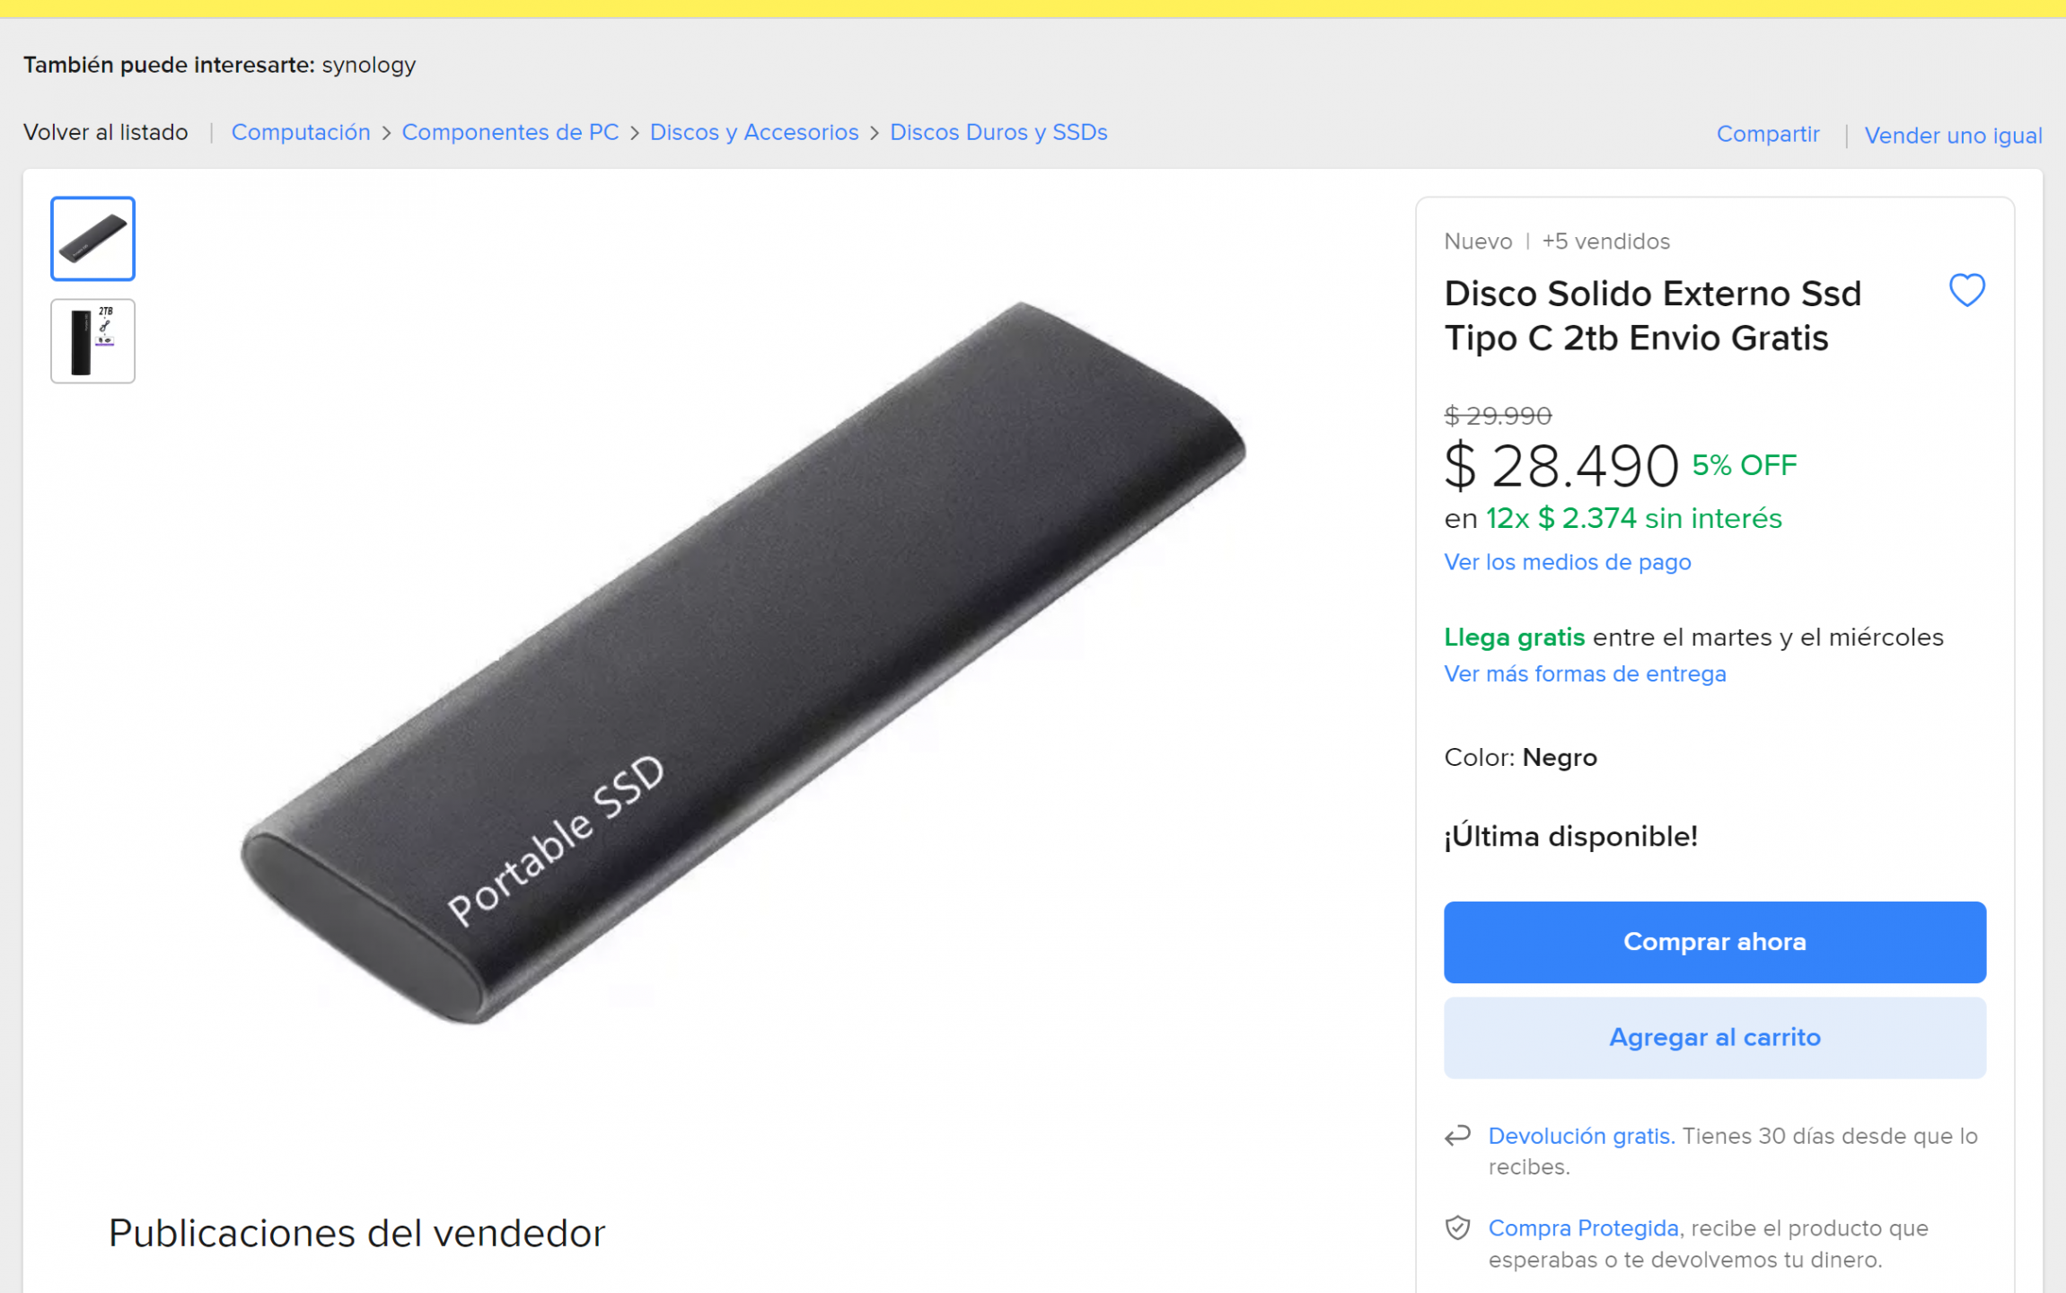Click the shield icon beside Compra Protegida
Image resolution: width=2066 pixels, height=1293 pixels.
click(x=1457, y=1227)
